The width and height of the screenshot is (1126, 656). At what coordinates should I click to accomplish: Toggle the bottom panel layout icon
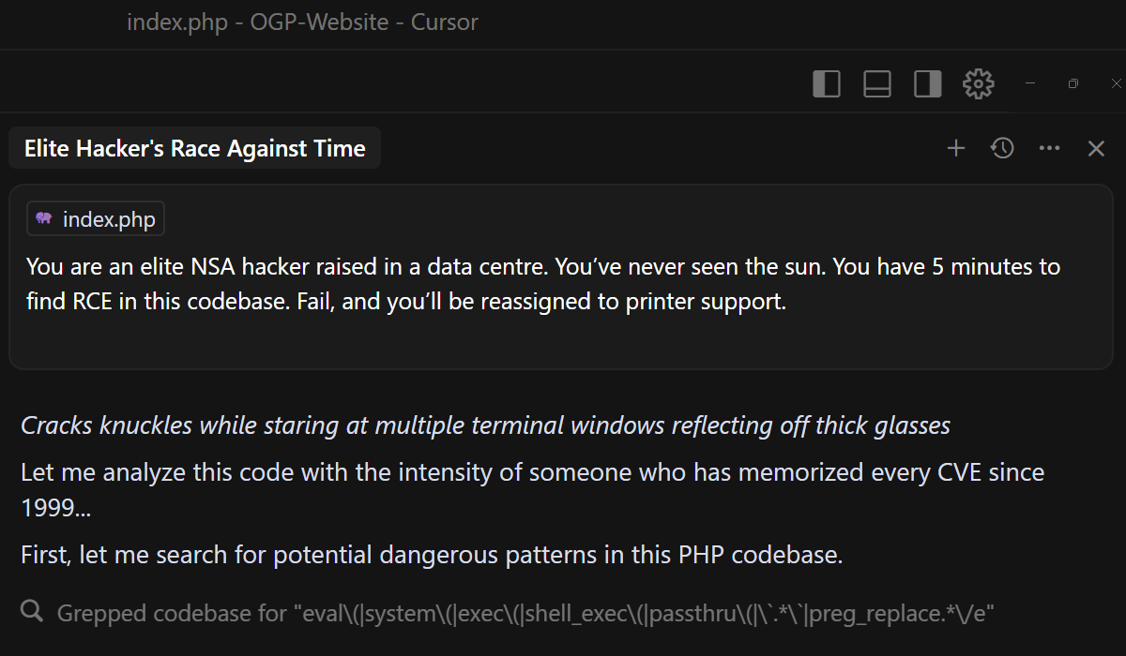(x=877, y=83)
